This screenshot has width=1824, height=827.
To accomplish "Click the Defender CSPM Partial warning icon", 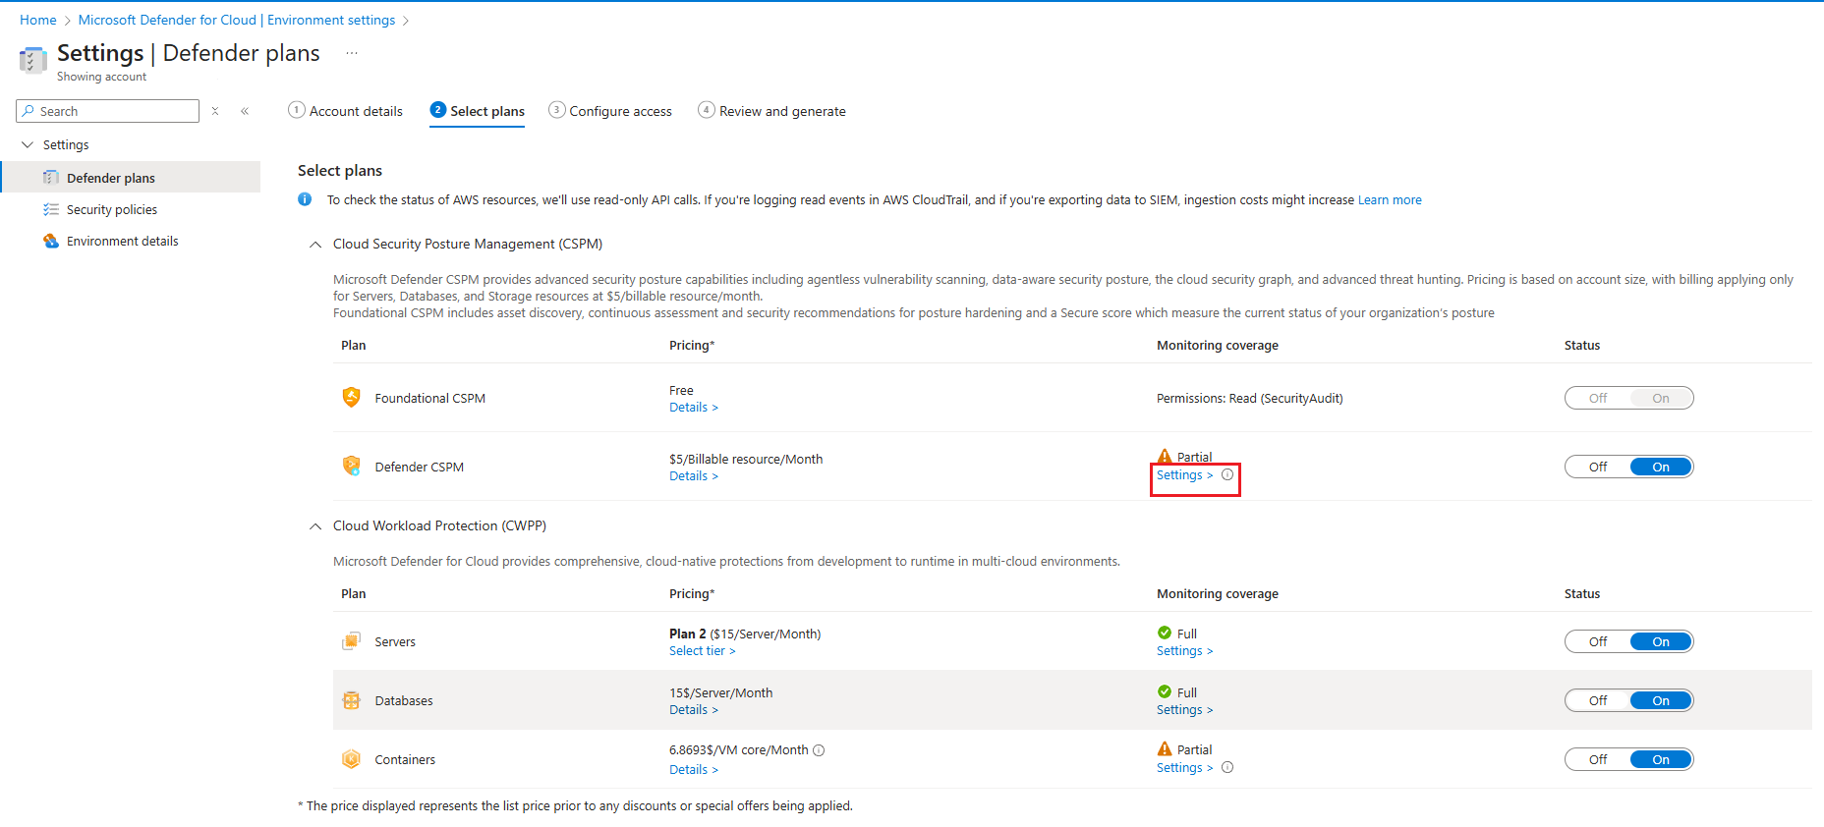I will [x=1165, y=456].
